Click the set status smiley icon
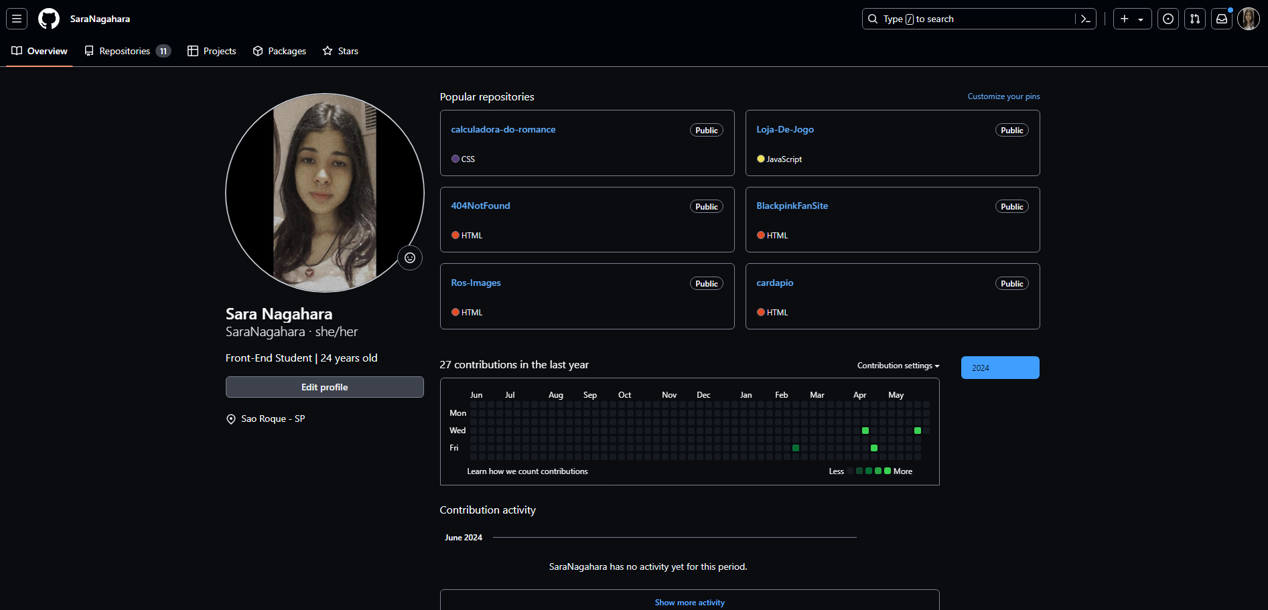Viewport: 1268px width, 610px height. tap(410, 258)
